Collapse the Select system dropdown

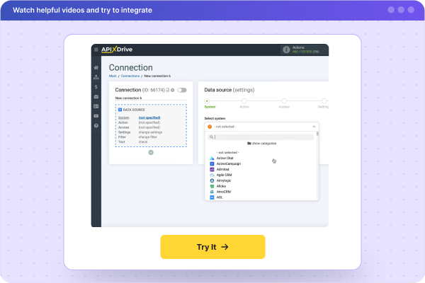point(313,127)
